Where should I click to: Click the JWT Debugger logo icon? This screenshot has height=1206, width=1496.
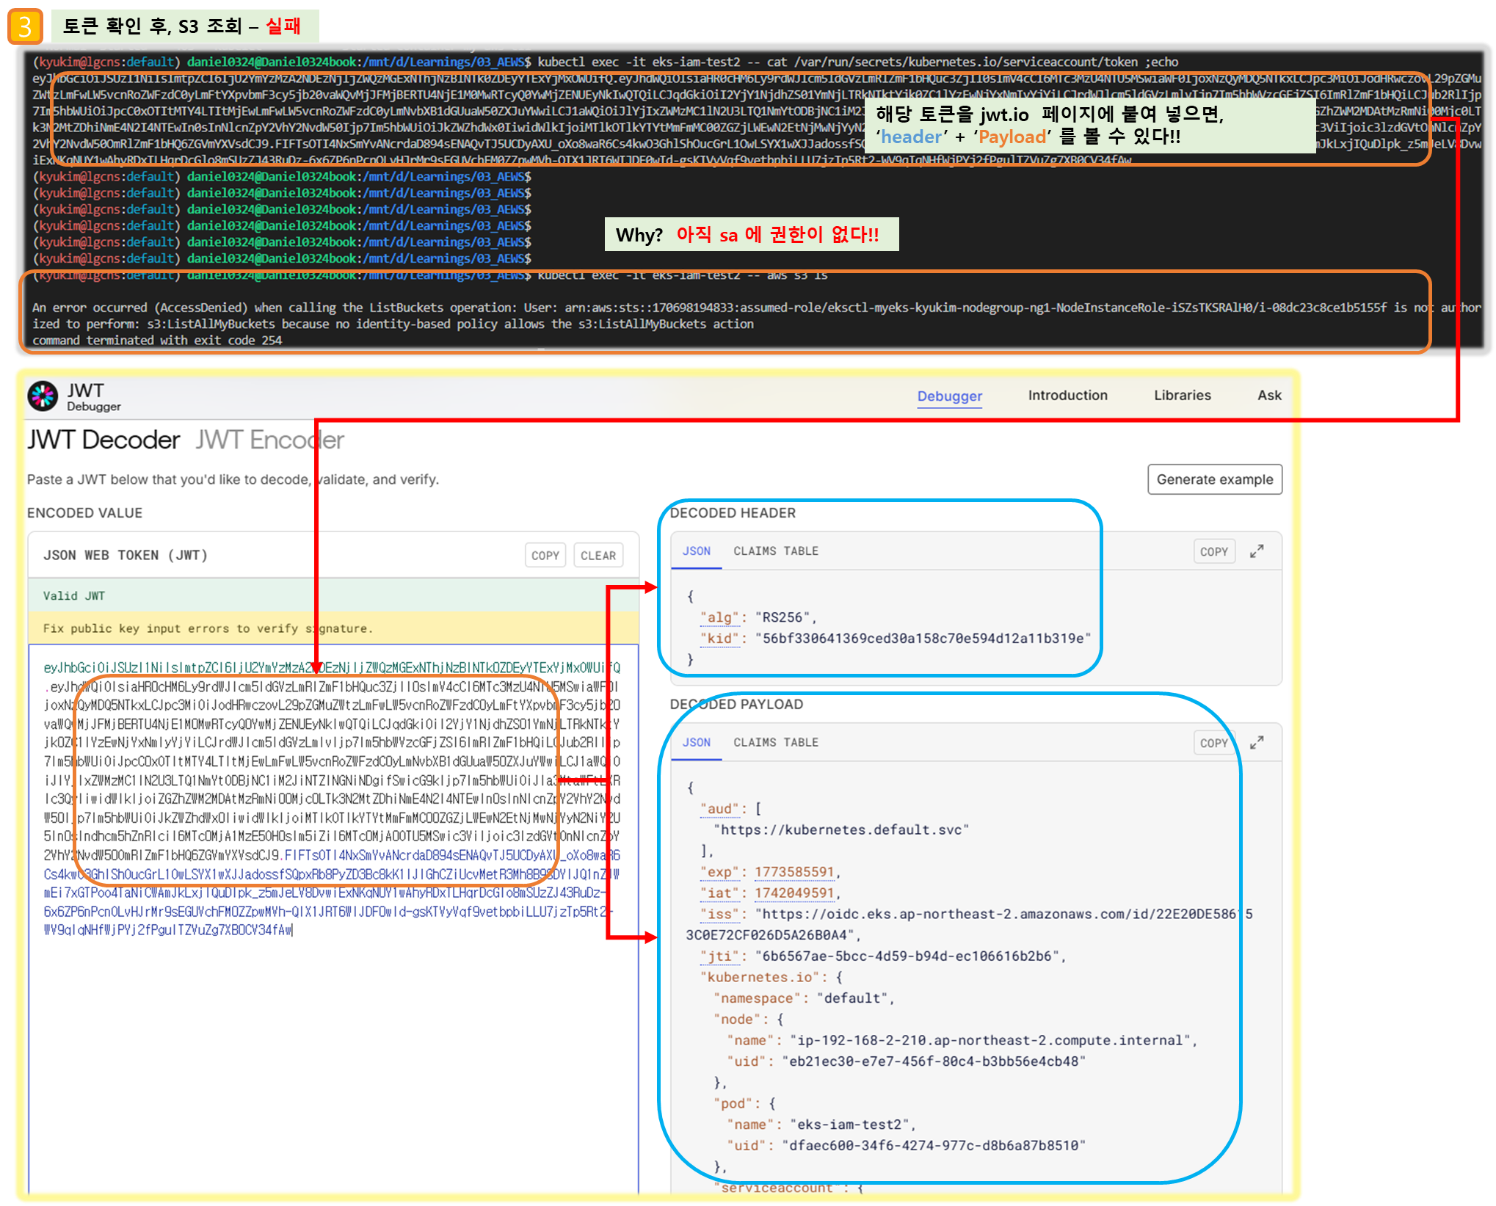(x=43, y=396)
